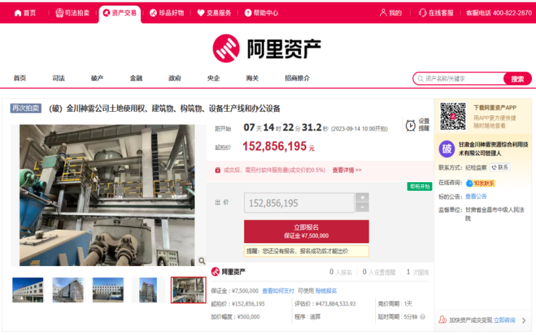Select third thumbnail of office facade
This screenshot has height=335, width=536.
click(x=108, y=290)
